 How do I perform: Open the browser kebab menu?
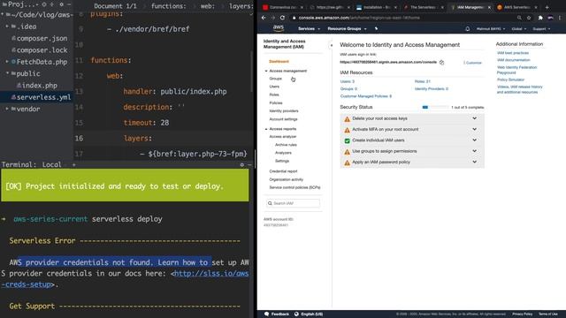pos(560,18)
